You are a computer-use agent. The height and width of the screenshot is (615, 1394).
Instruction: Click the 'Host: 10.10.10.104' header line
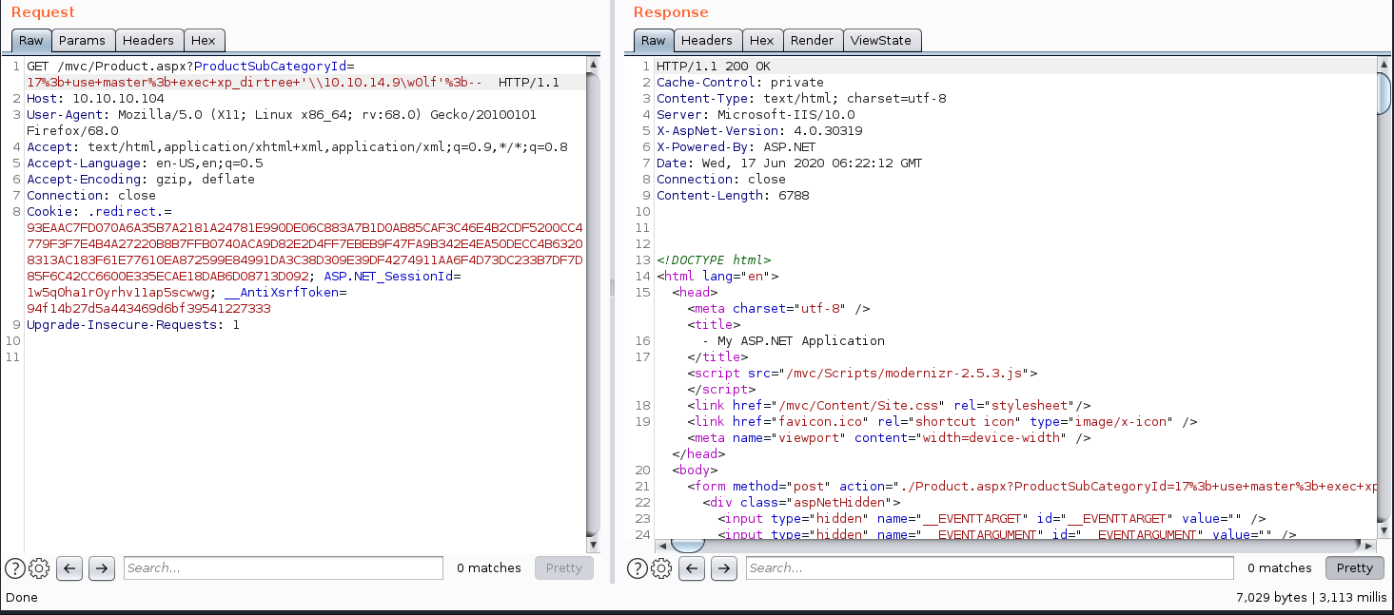click(95, 99)
